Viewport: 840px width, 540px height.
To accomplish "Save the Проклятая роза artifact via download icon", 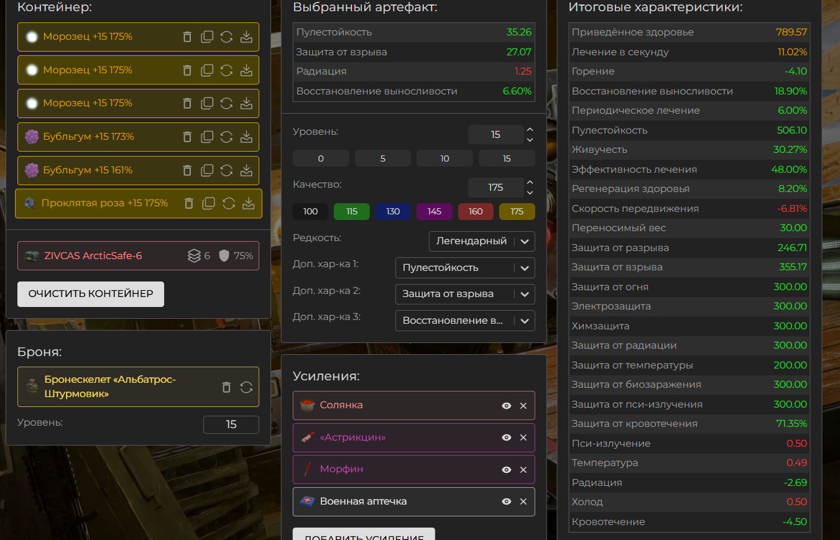I will [x=248, y=203].
